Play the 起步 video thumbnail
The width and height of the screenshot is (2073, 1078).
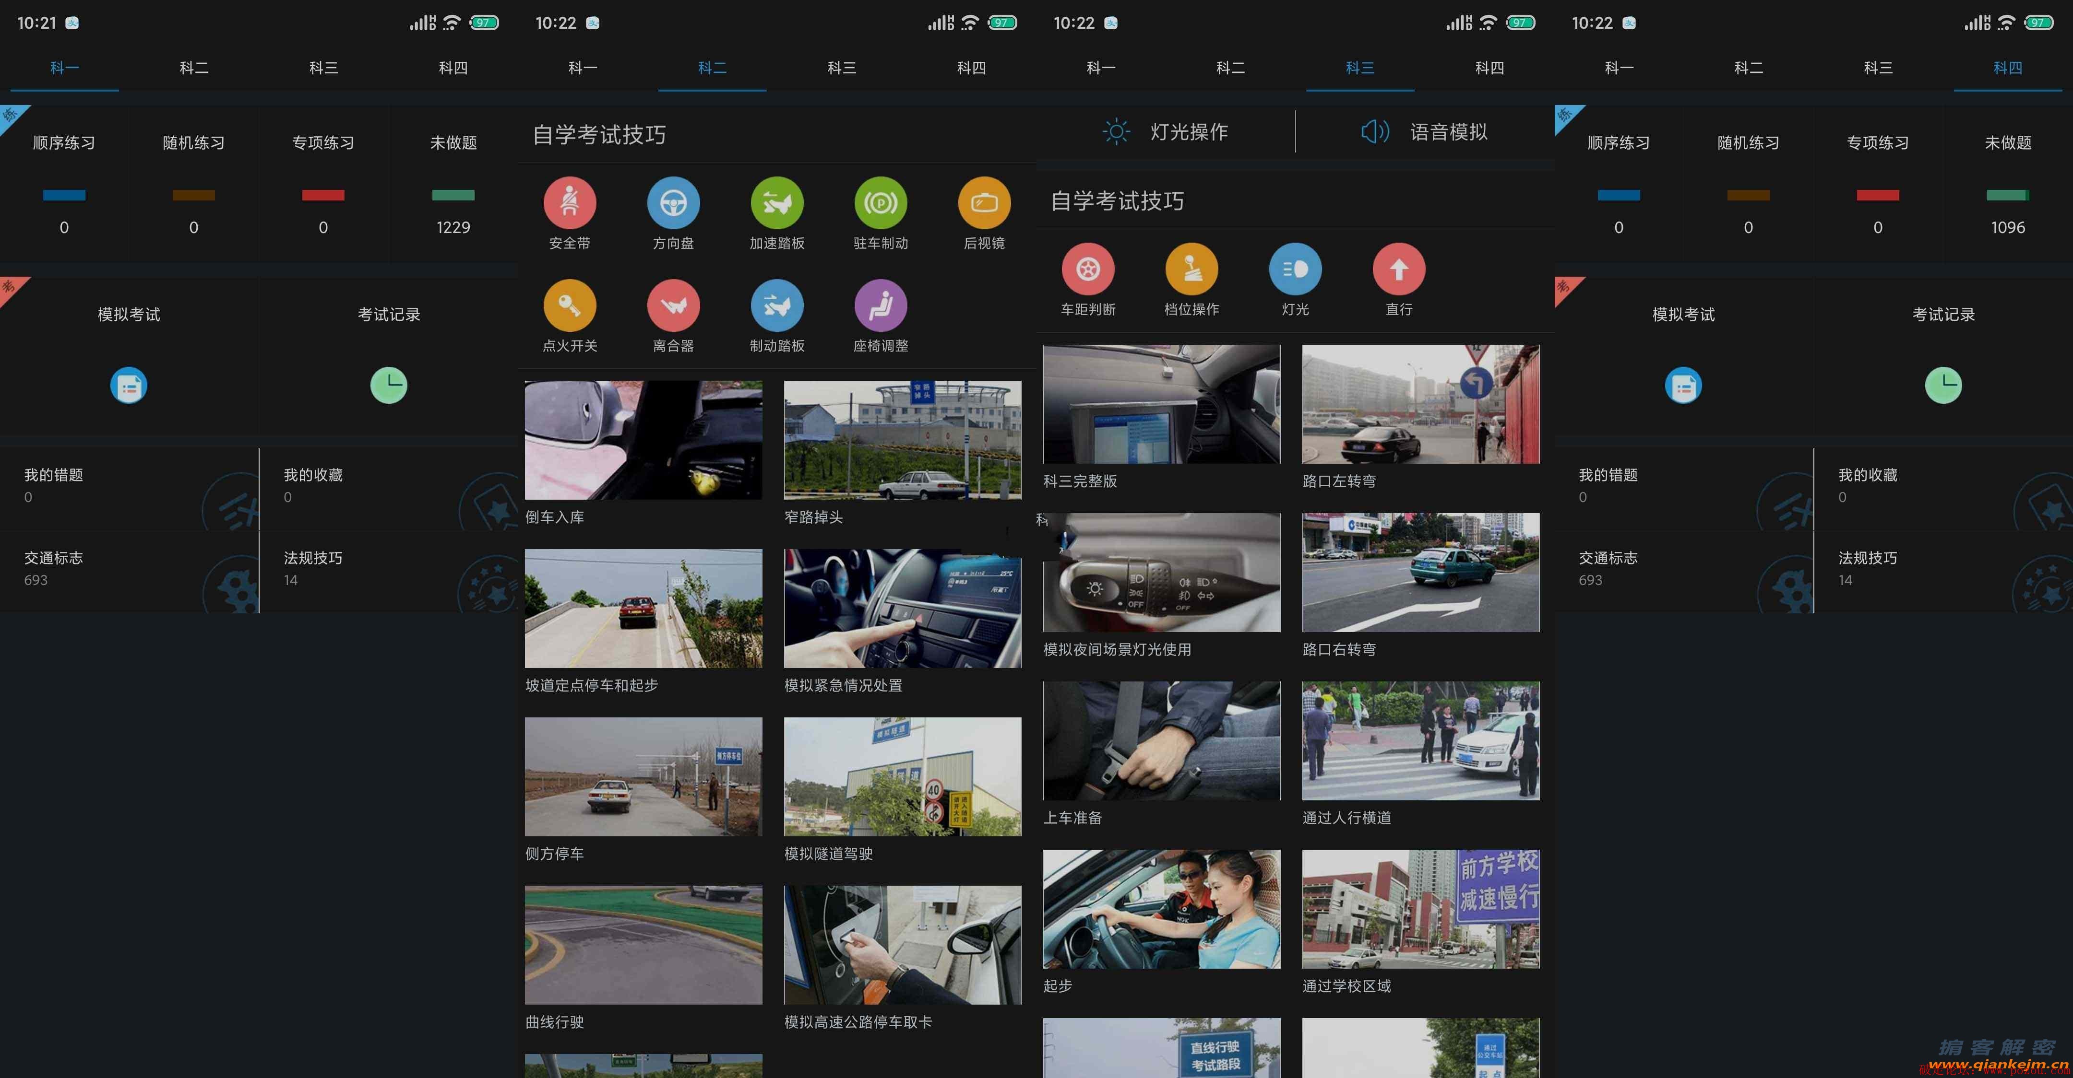[1162, 908]
